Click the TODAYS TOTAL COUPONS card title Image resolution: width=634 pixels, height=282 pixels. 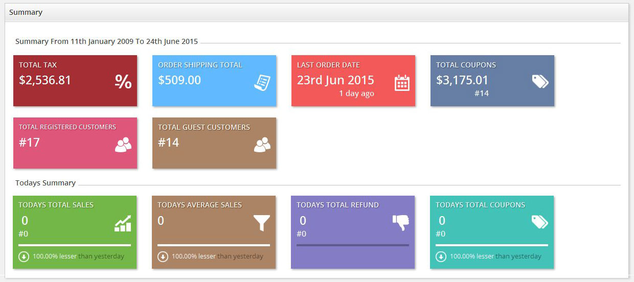tap(481, 205)
